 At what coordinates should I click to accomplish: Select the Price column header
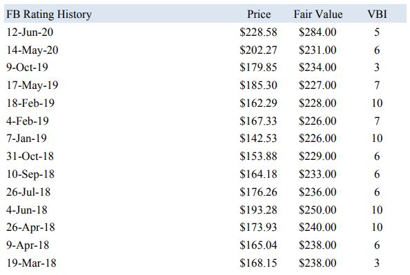259,14
